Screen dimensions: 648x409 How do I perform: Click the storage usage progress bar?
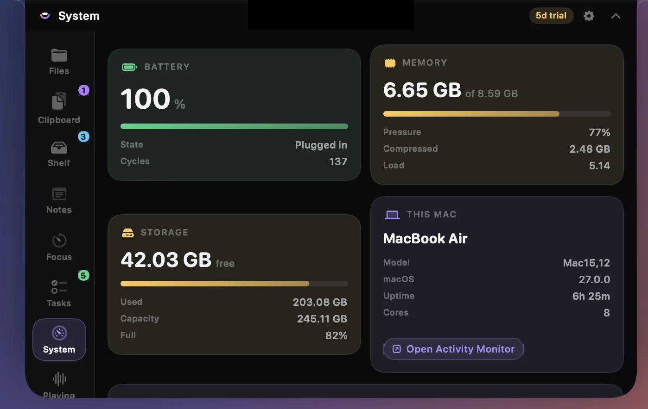point(234,284)
